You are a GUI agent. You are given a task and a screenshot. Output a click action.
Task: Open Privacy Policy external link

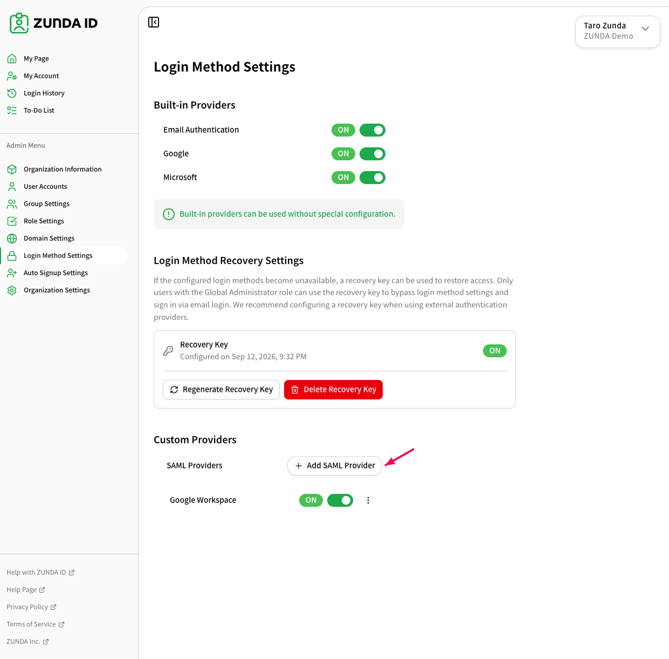[31, 607]
